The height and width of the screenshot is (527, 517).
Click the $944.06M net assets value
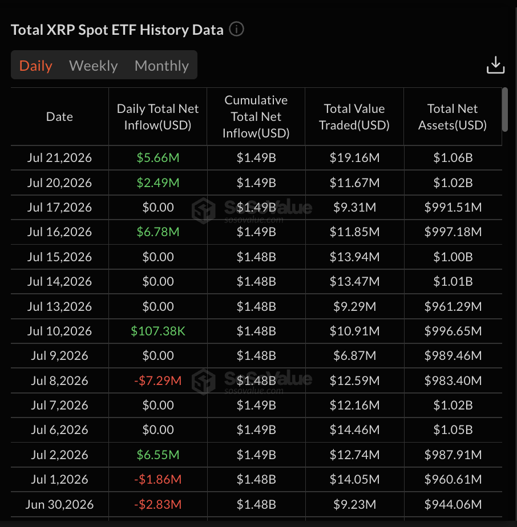453,504
